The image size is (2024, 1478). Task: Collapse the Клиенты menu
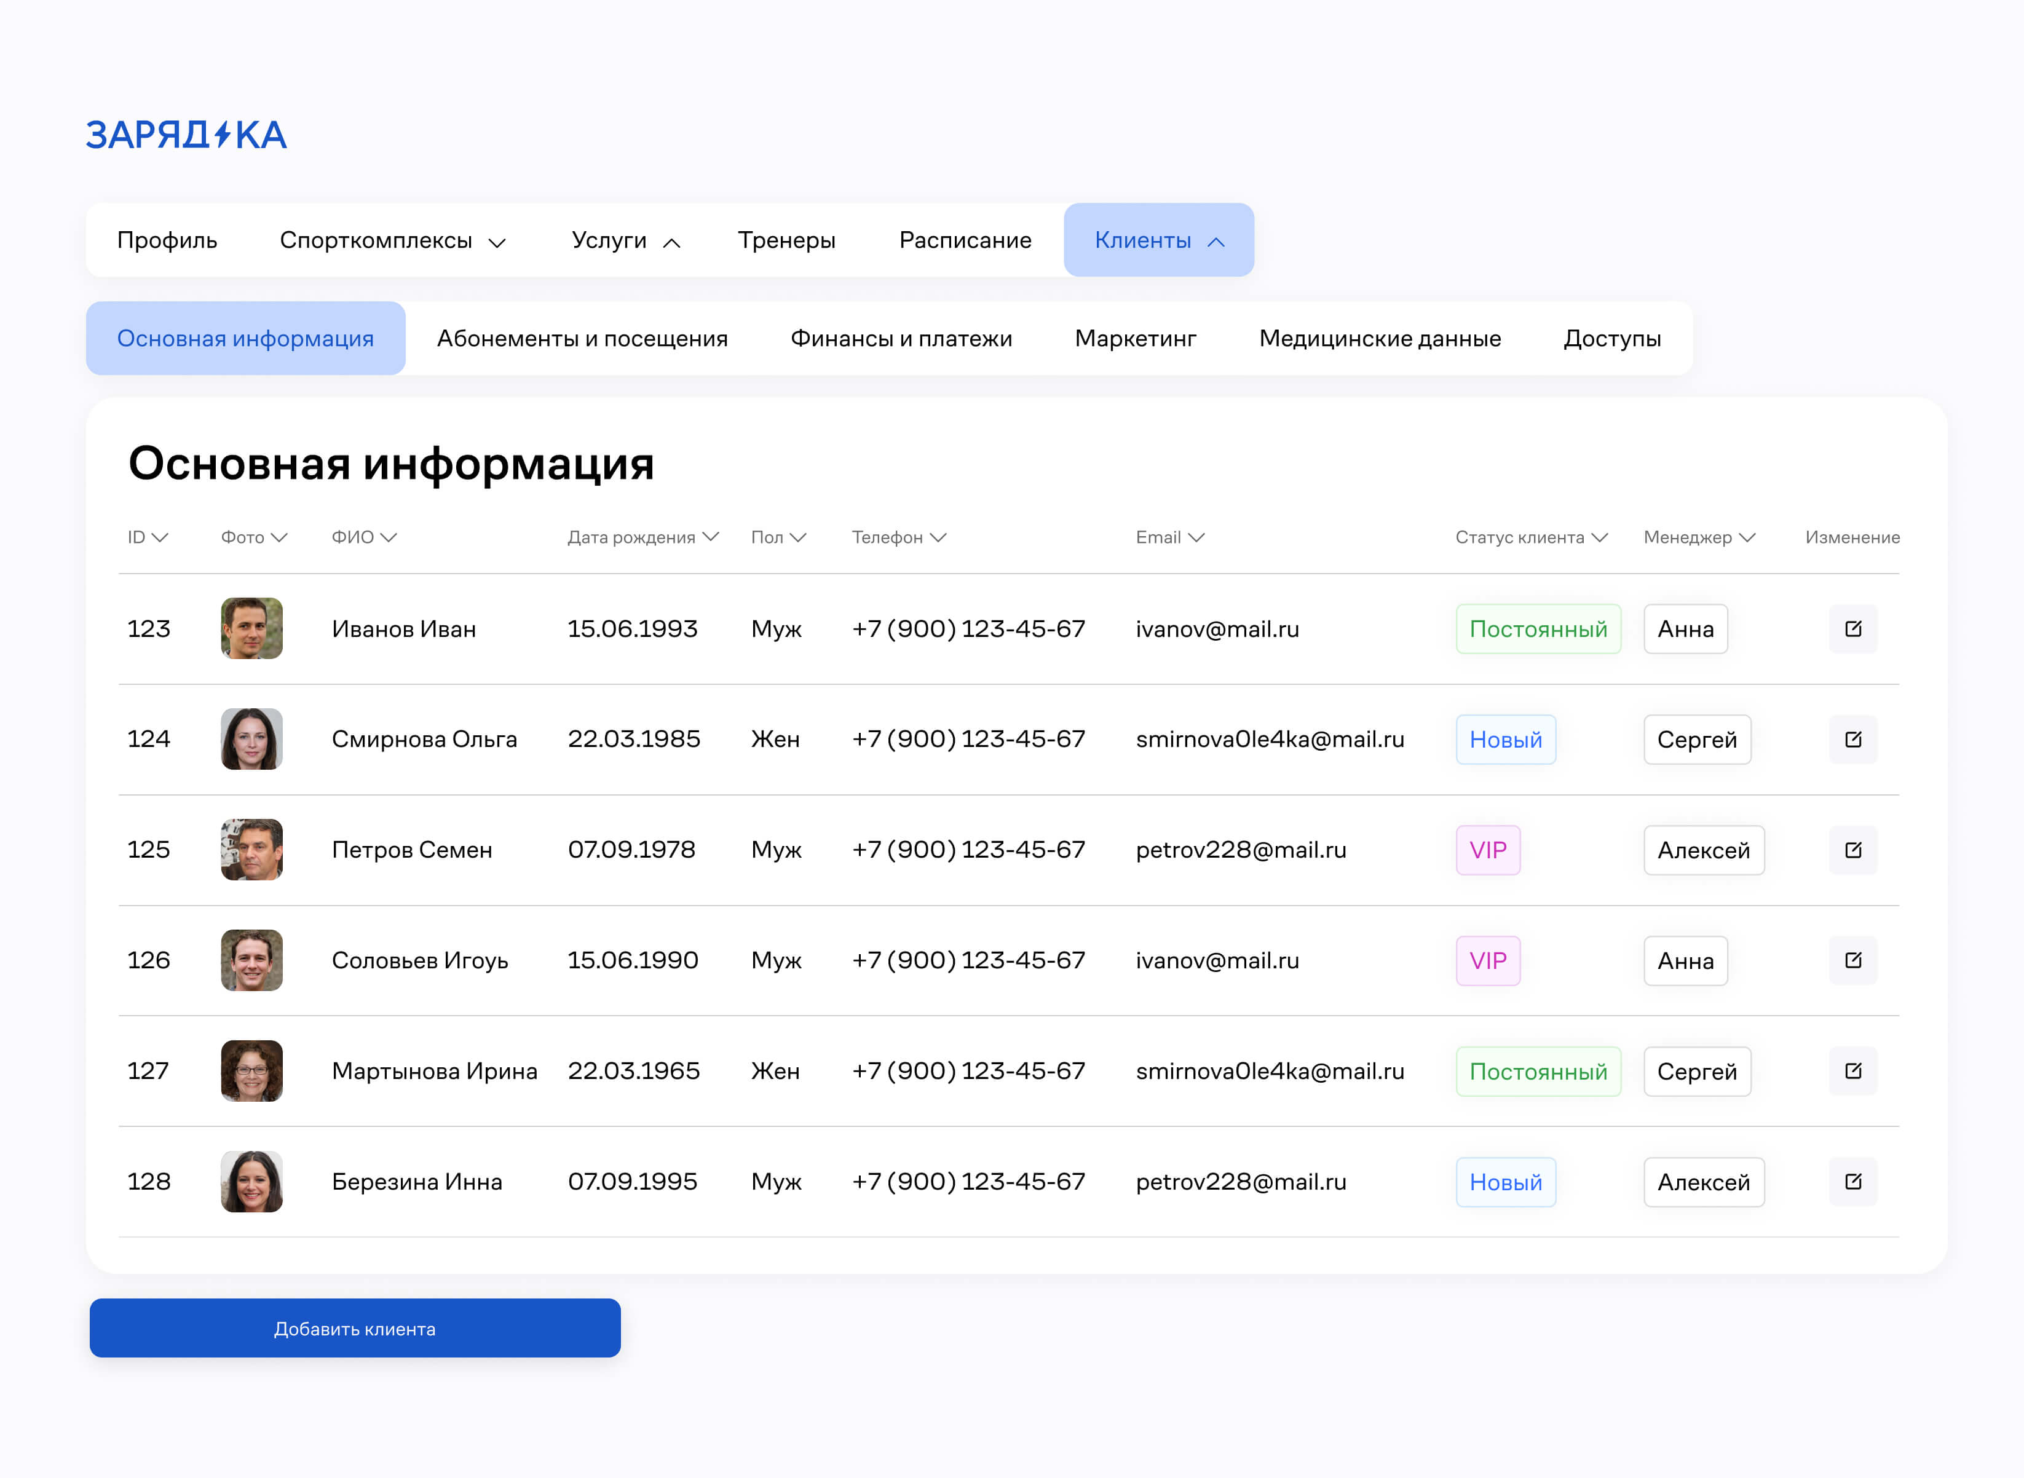pos(1159,240)
